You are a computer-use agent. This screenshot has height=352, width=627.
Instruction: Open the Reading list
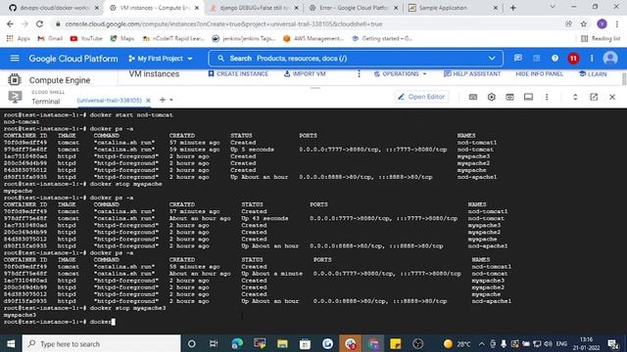coord(601,39)
